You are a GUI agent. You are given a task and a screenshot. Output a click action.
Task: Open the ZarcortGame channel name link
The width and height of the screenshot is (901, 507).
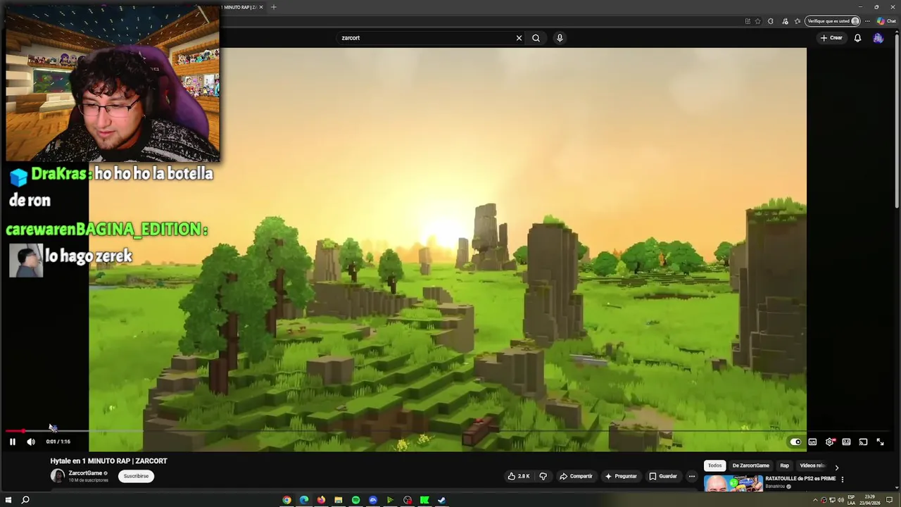[85, 473]
